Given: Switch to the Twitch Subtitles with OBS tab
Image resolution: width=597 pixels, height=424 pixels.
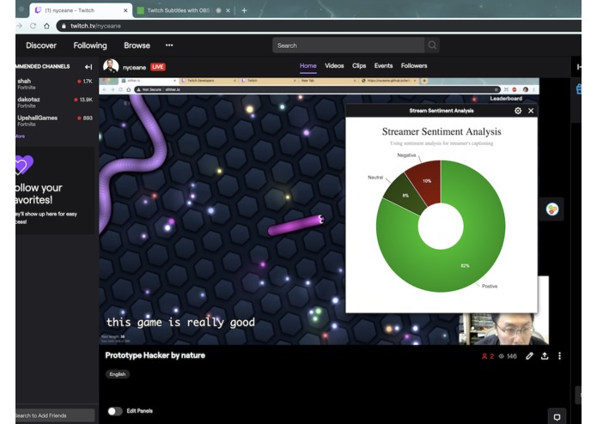Looking at the screenshot, I should pyautogui.click(x=178, y=10).
